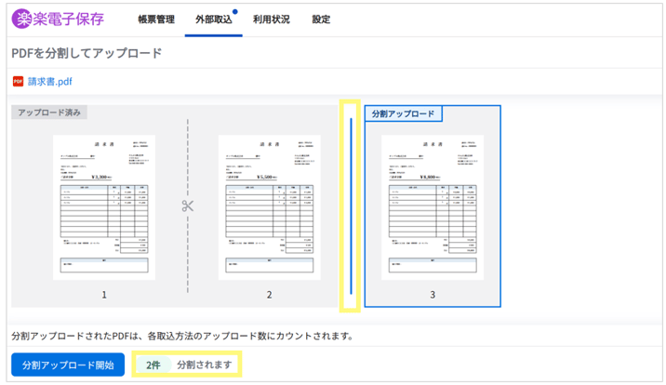Go to the 利用状況 tab
Screen dimensions: 666x385
(x=272, y=20)
